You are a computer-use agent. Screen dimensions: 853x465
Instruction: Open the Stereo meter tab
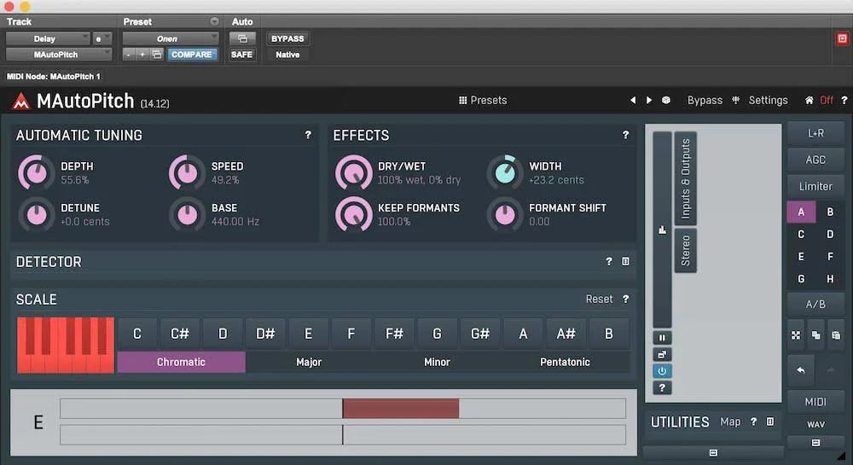coord(686,250)
